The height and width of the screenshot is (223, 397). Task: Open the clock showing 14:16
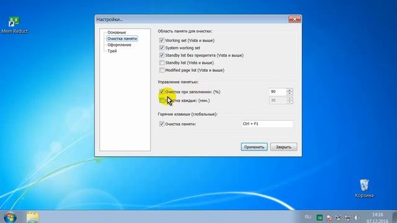click(377, 217)
